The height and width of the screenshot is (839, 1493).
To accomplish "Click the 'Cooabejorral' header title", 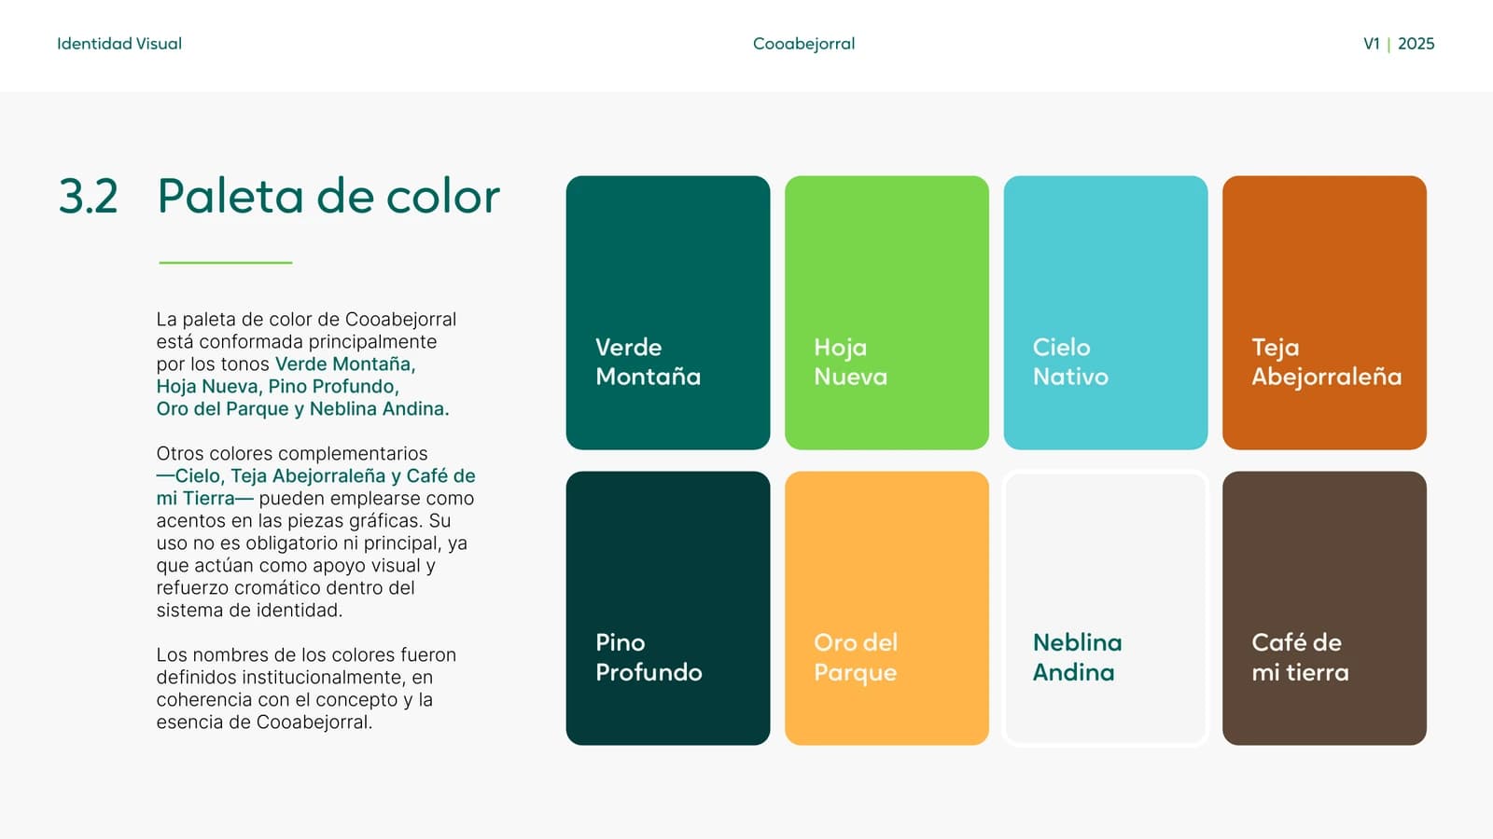I will pos(803,44).
